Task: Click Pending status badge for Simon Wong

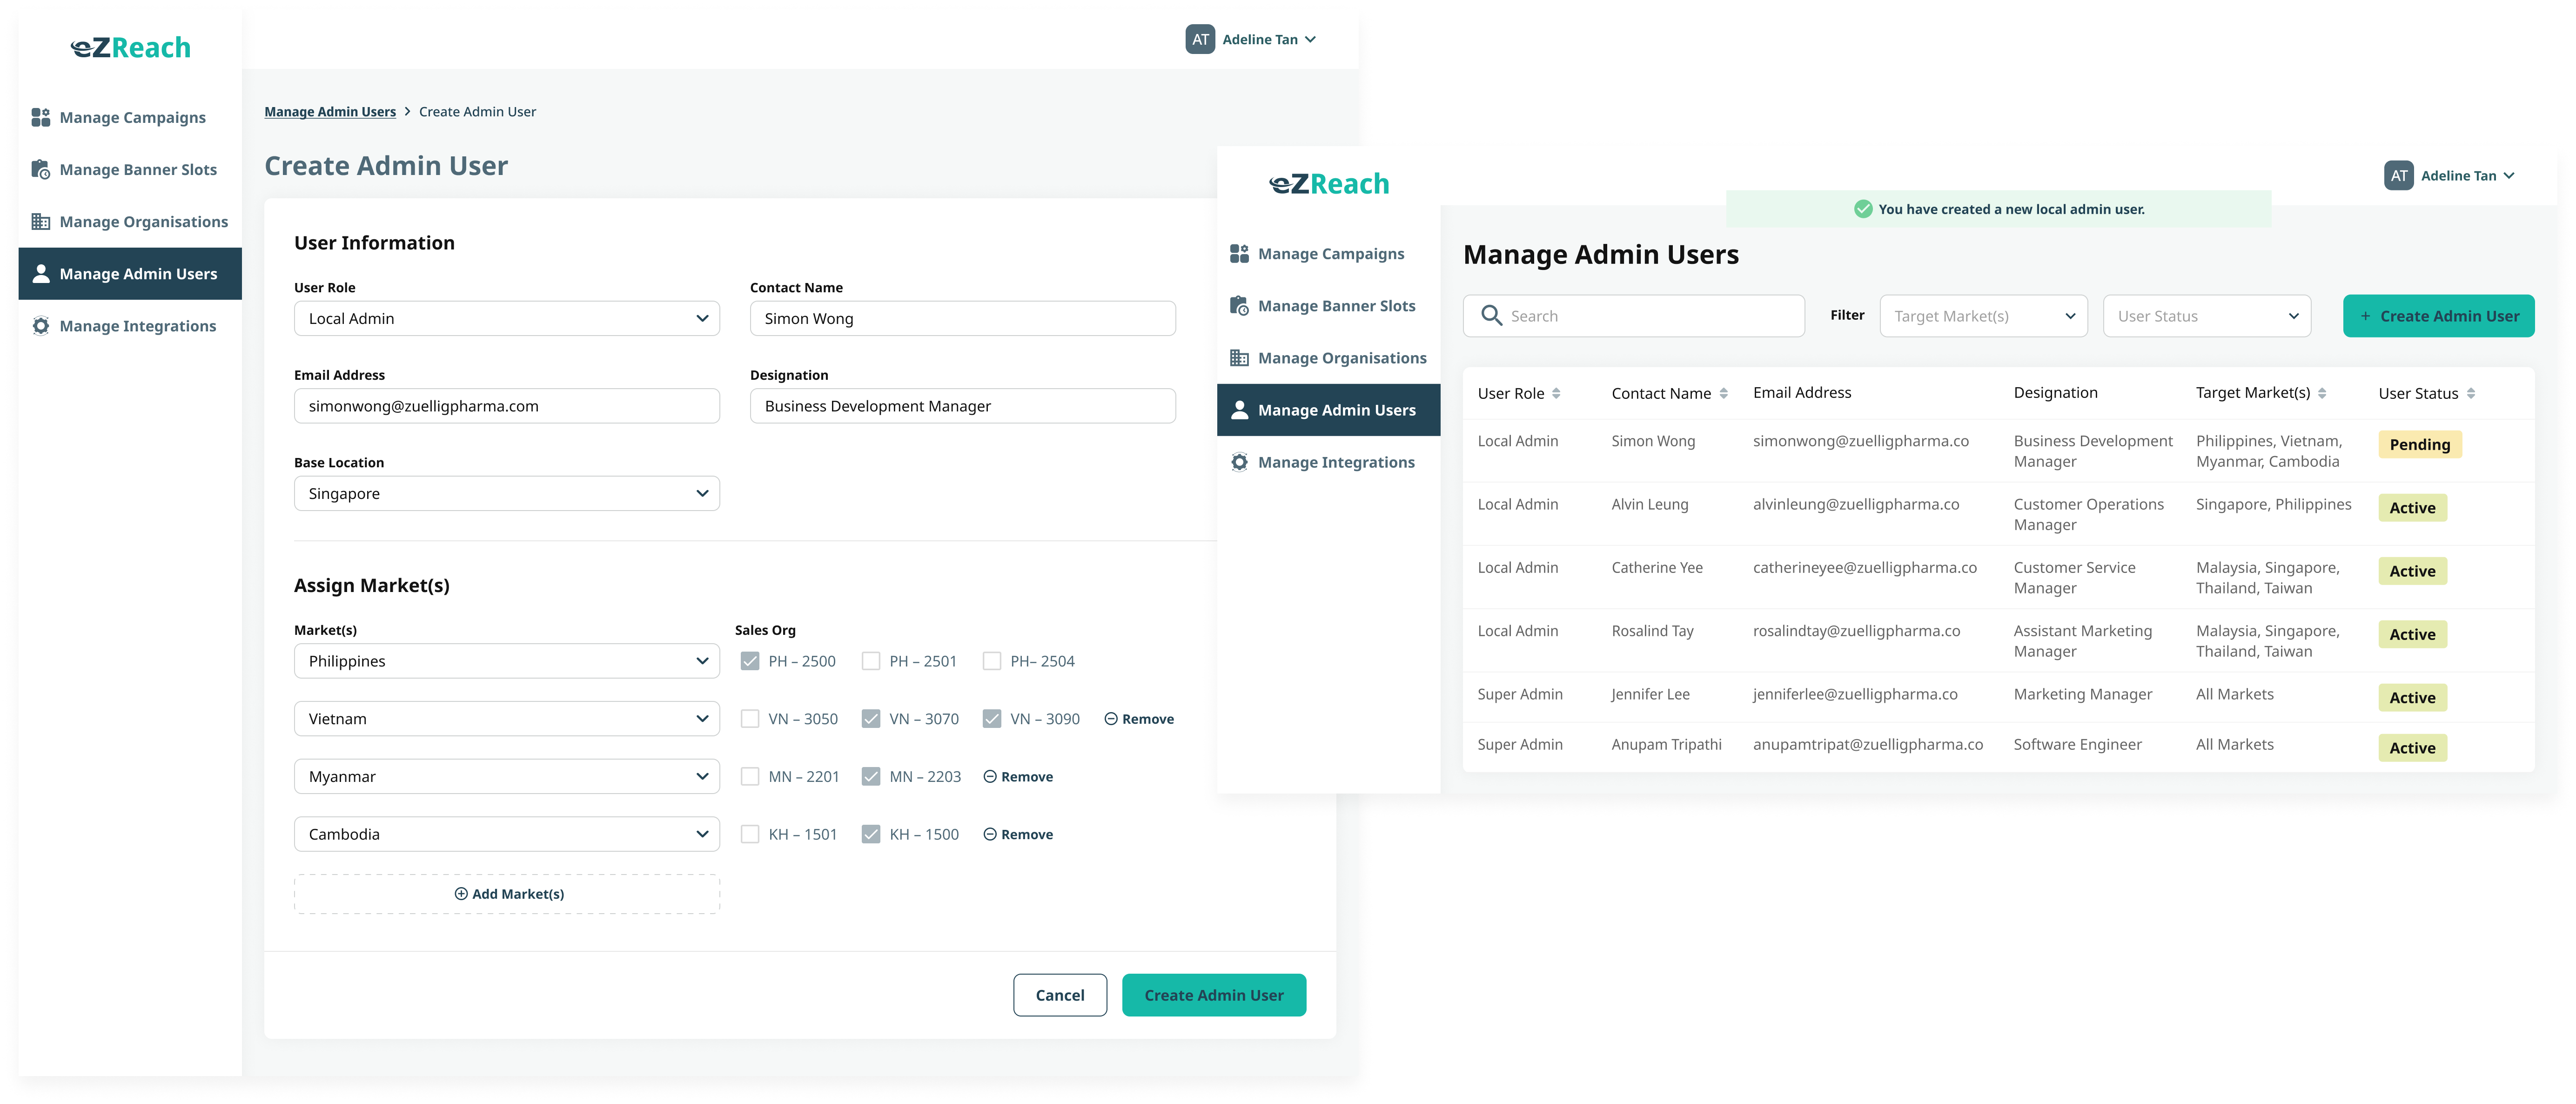Action: pos(2420,444)
